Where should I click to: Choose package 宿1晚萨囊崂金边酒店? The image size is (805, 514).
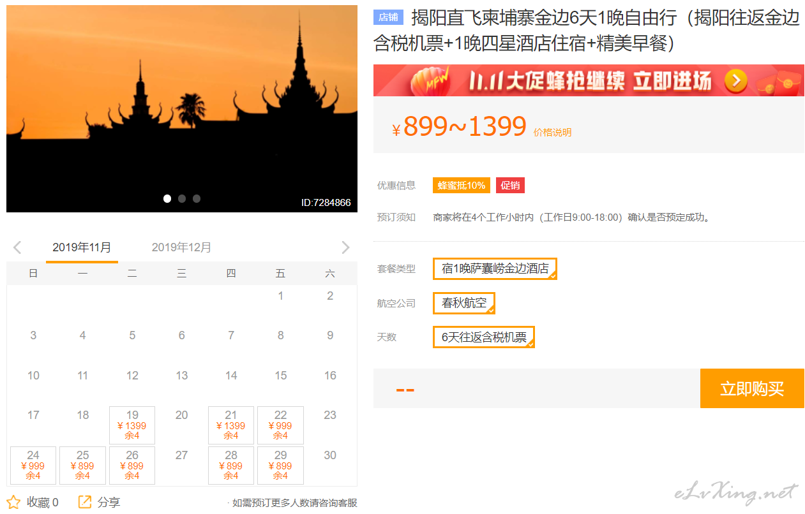point(495,268)
